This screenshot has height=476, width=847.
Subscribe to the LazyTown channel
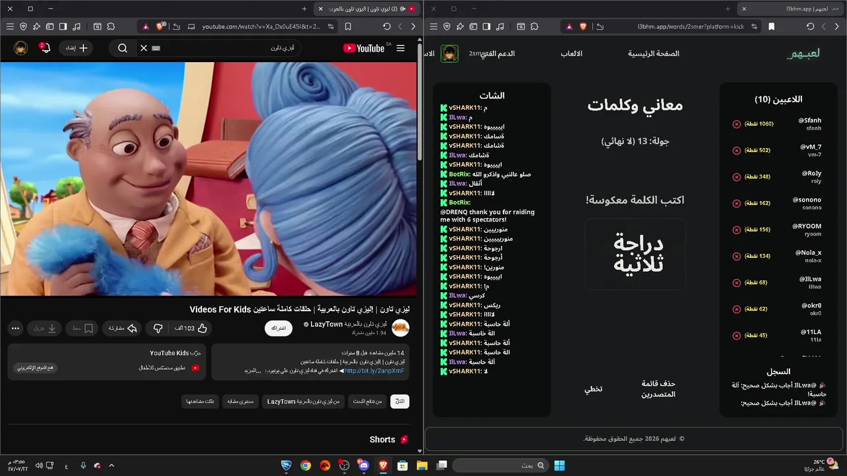pyautogui.click(x=279, y=328)
